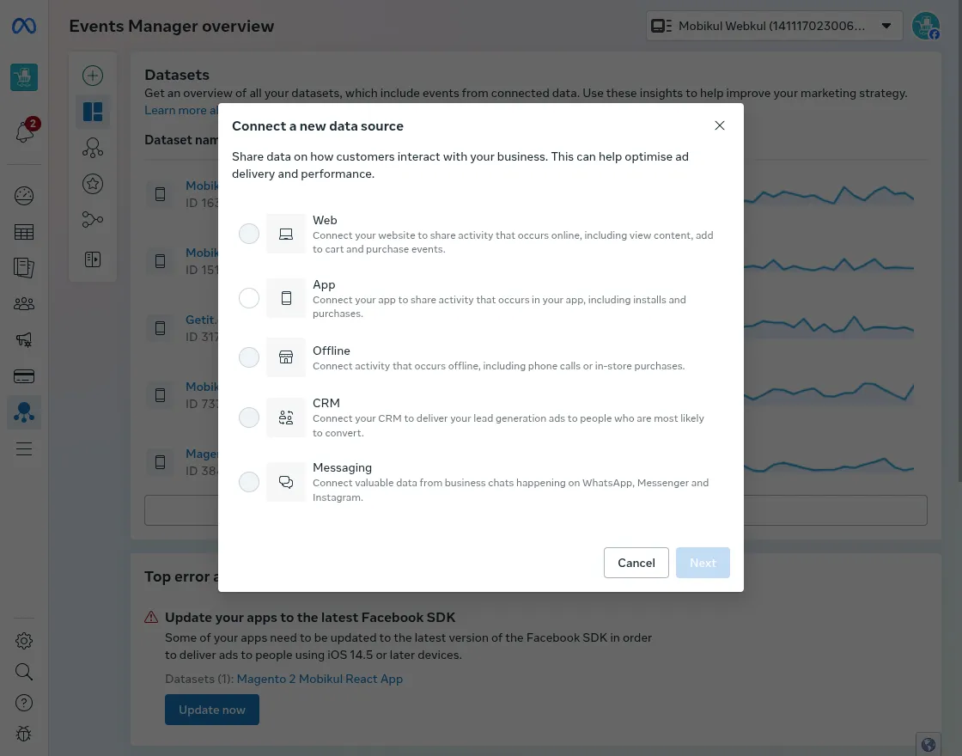Open the Mobikul Webkul account dropdown
This screenshot has width=962, height=756.
pyautogui.click(x=774, y=26)
